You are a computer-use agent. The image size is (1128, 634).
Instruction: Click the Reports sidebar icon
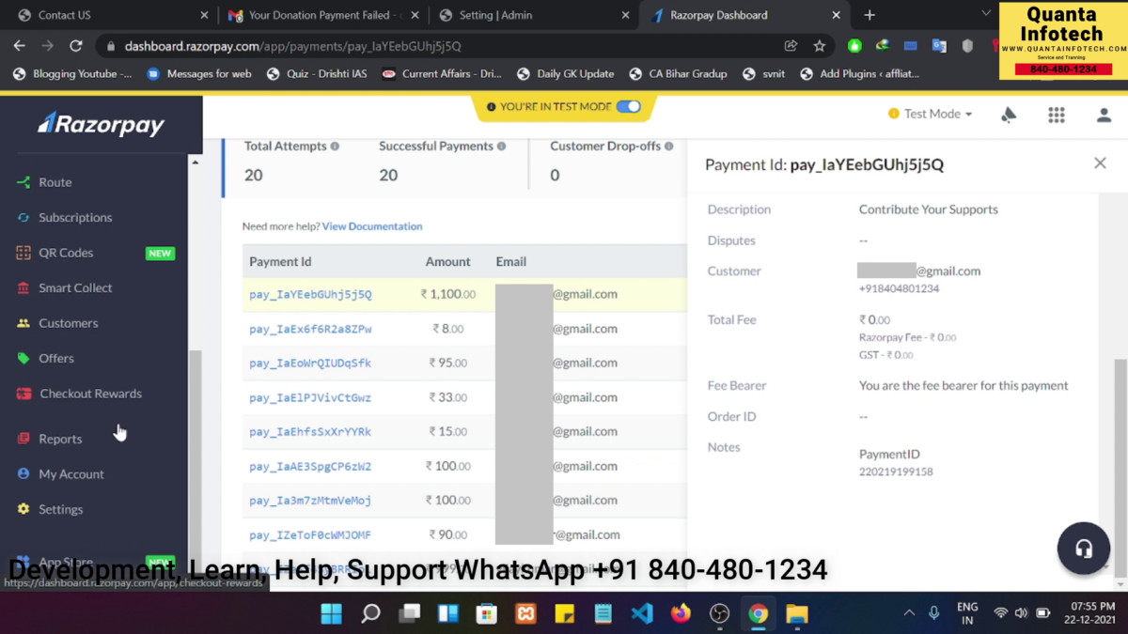(23, 439)
